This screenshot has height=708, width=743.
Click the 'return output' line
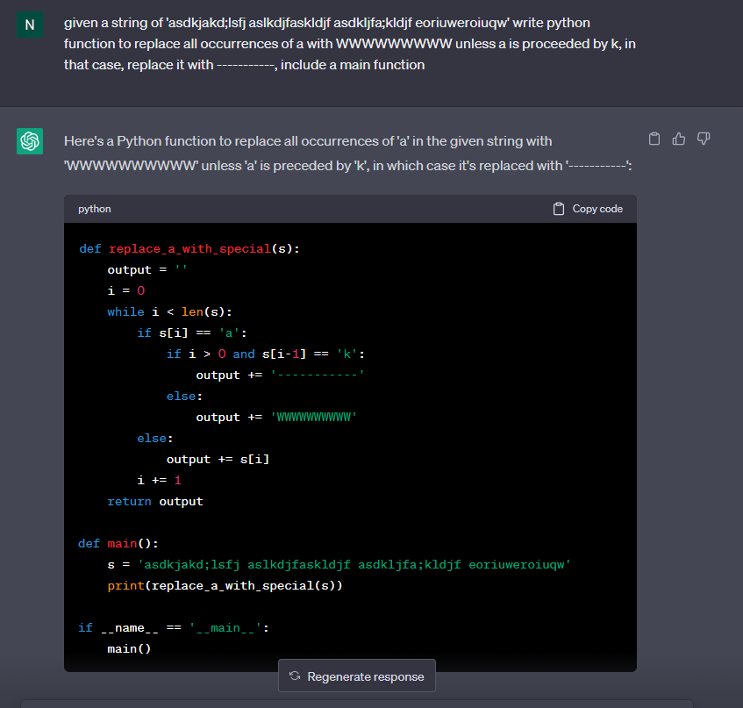point(155,501)
